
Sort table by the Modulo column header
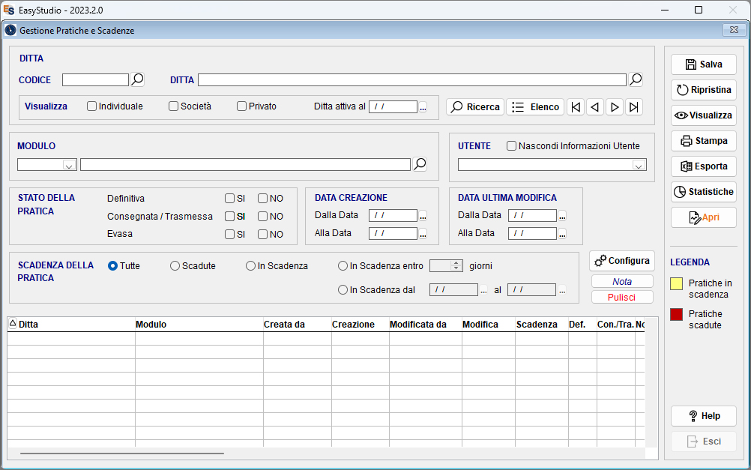[199, 325]
